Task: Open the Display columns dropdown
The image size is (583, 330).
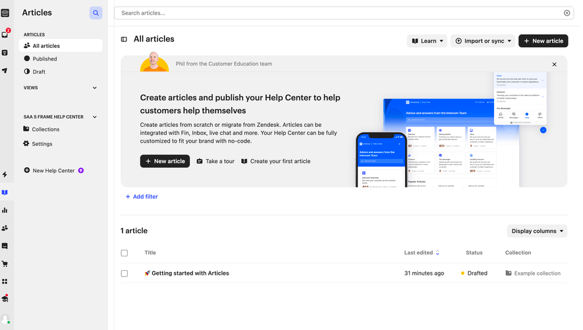Action: tap(537, 231)
